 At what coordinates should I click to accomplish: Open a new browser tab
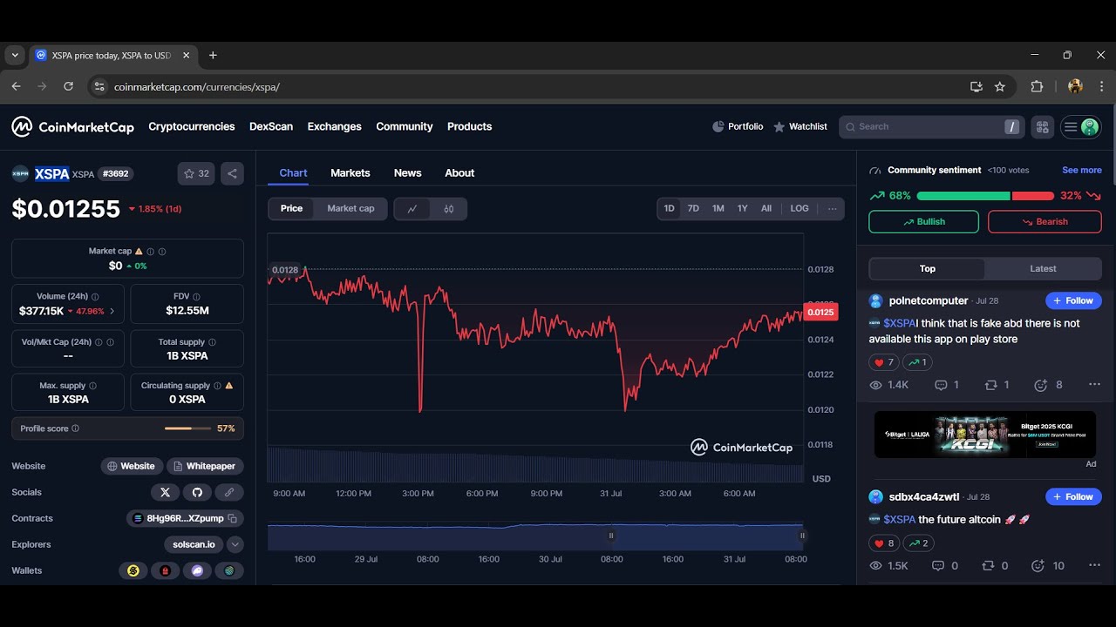[x=213, y=55]
